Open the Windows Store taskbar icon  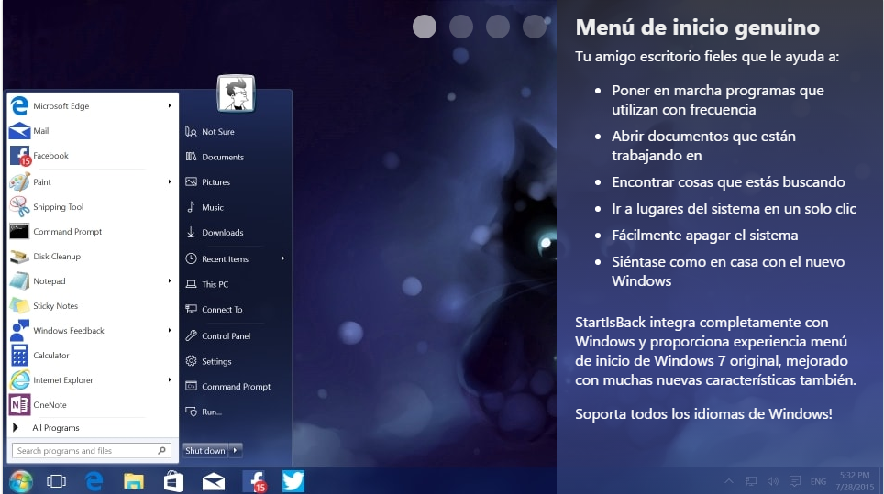pos(173,481)
